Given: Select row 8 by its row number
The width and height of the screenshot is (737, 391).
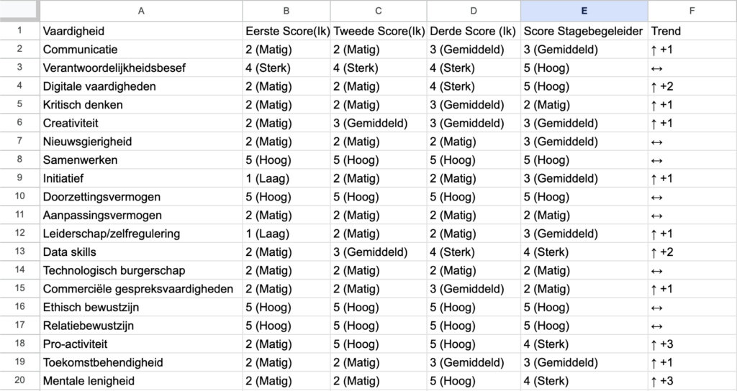Looking at the screenshot, I should [19, 160].
